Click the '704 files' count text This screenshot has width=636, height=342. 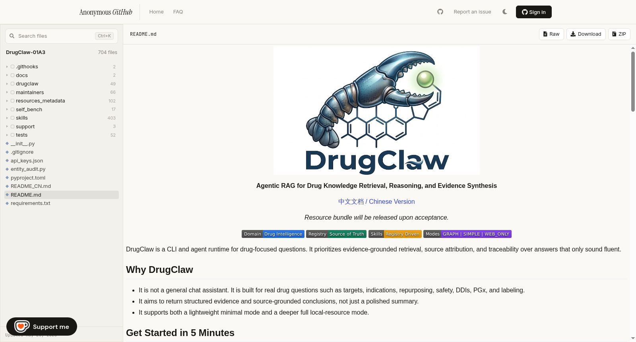[108, 52]
